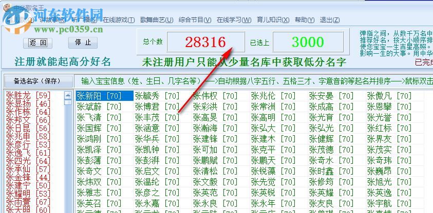Open the 帮助(Y) menu

[x=305, y=20]
